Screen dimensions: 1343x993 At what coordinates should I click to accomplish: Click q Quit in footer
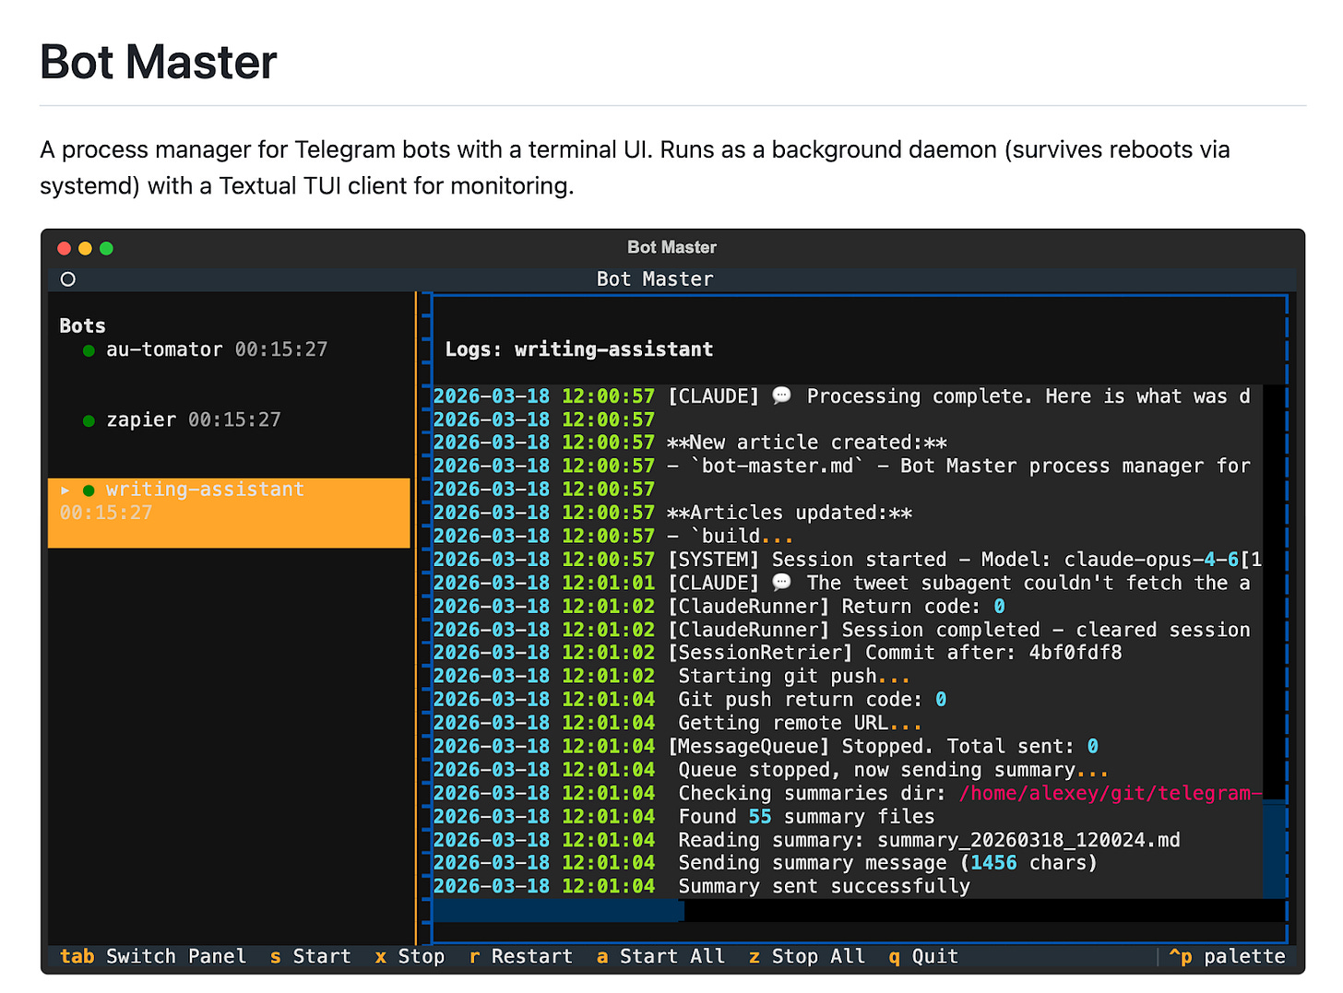[x=923, y=956]
